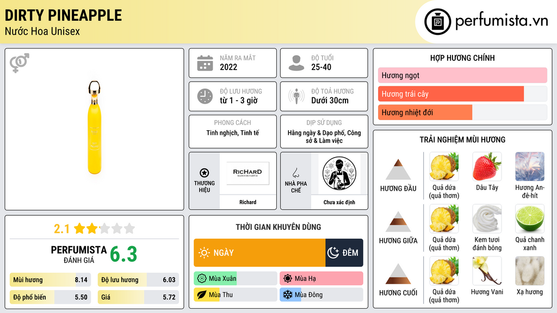Click the Mùa Đông season bar
The width and height of the screenshot is (557, 313).
321,295
